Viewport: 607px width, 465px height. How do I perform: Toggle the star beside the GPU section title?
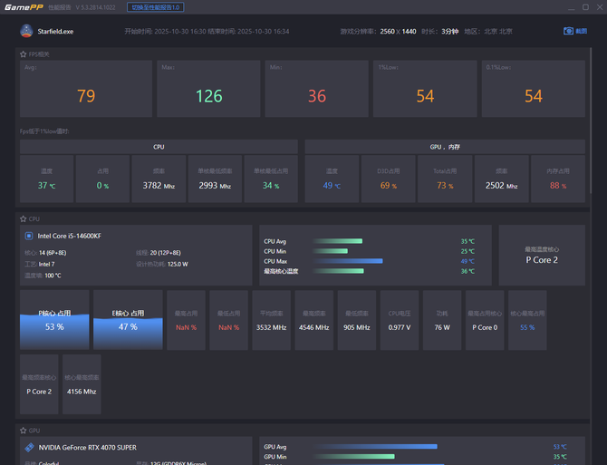(x=24, y=431)
